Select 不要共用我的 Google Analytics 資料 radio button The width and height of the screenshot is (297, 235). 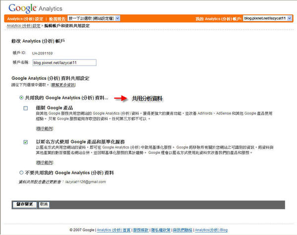point(21,173)
